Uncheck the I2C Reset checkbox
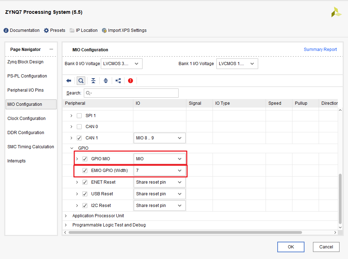 pos(85,206)
